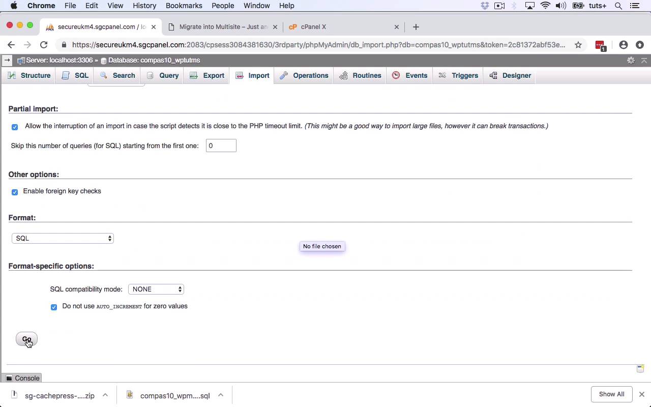Click the navigation panel arrow toggle
The width and height of the screenshot is (651, 407).
click(x=7, y=60)
